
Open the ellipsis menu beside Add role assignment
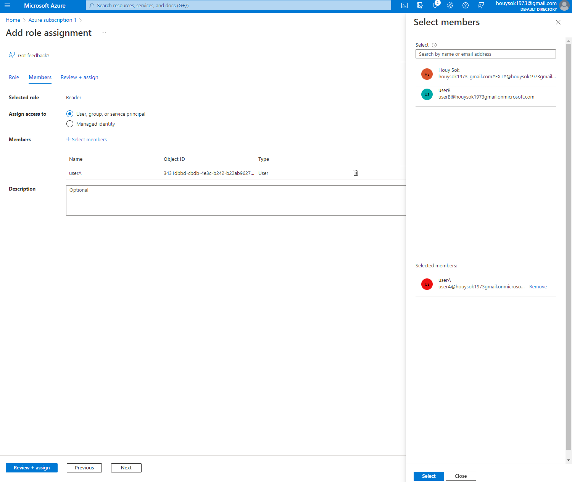pyautogui.click(x=103, y=32)
